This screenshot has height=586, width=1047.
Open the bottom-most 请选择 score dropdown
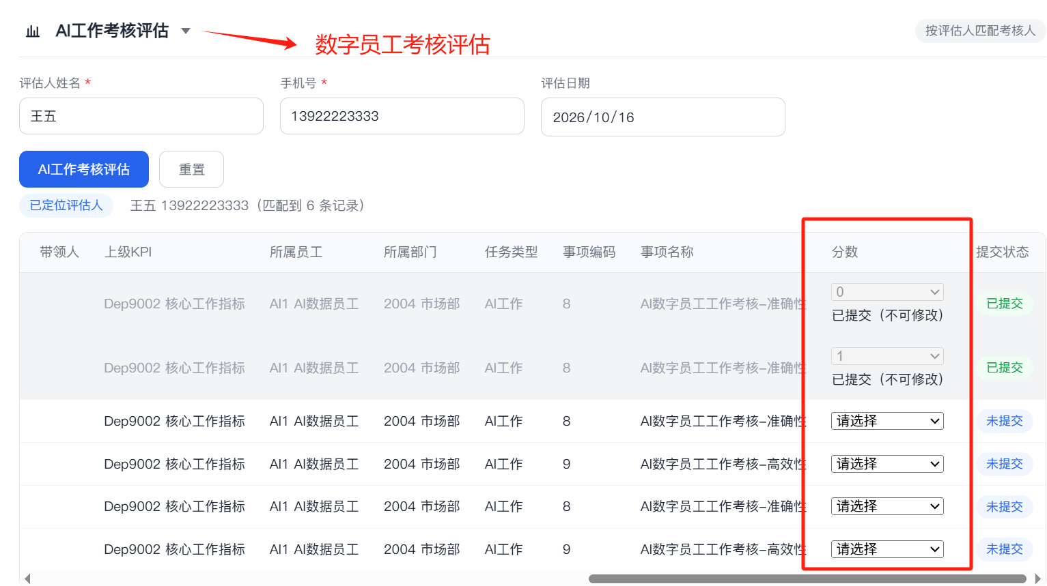(887, 549)
